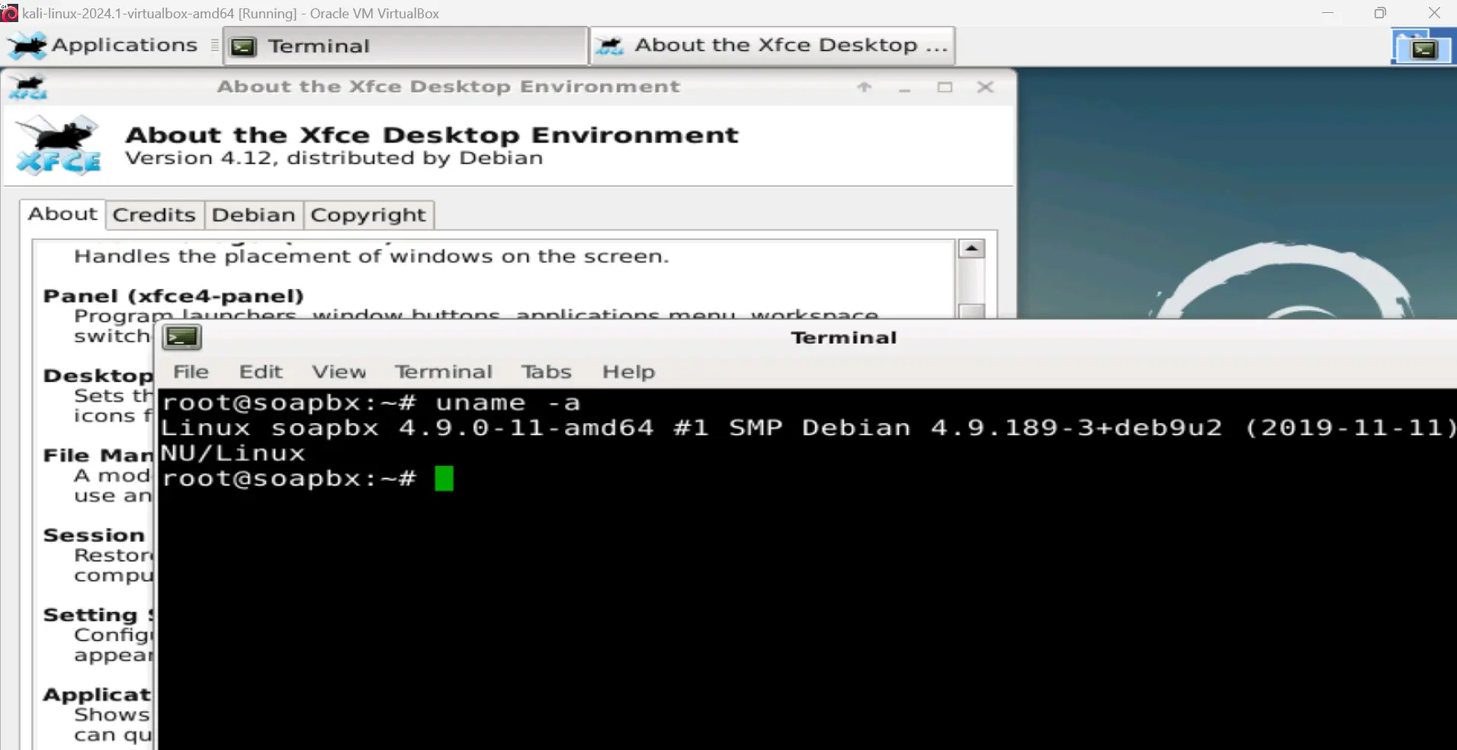
Task: Click the VirtualBox window app icon
Action: point(9,13)
